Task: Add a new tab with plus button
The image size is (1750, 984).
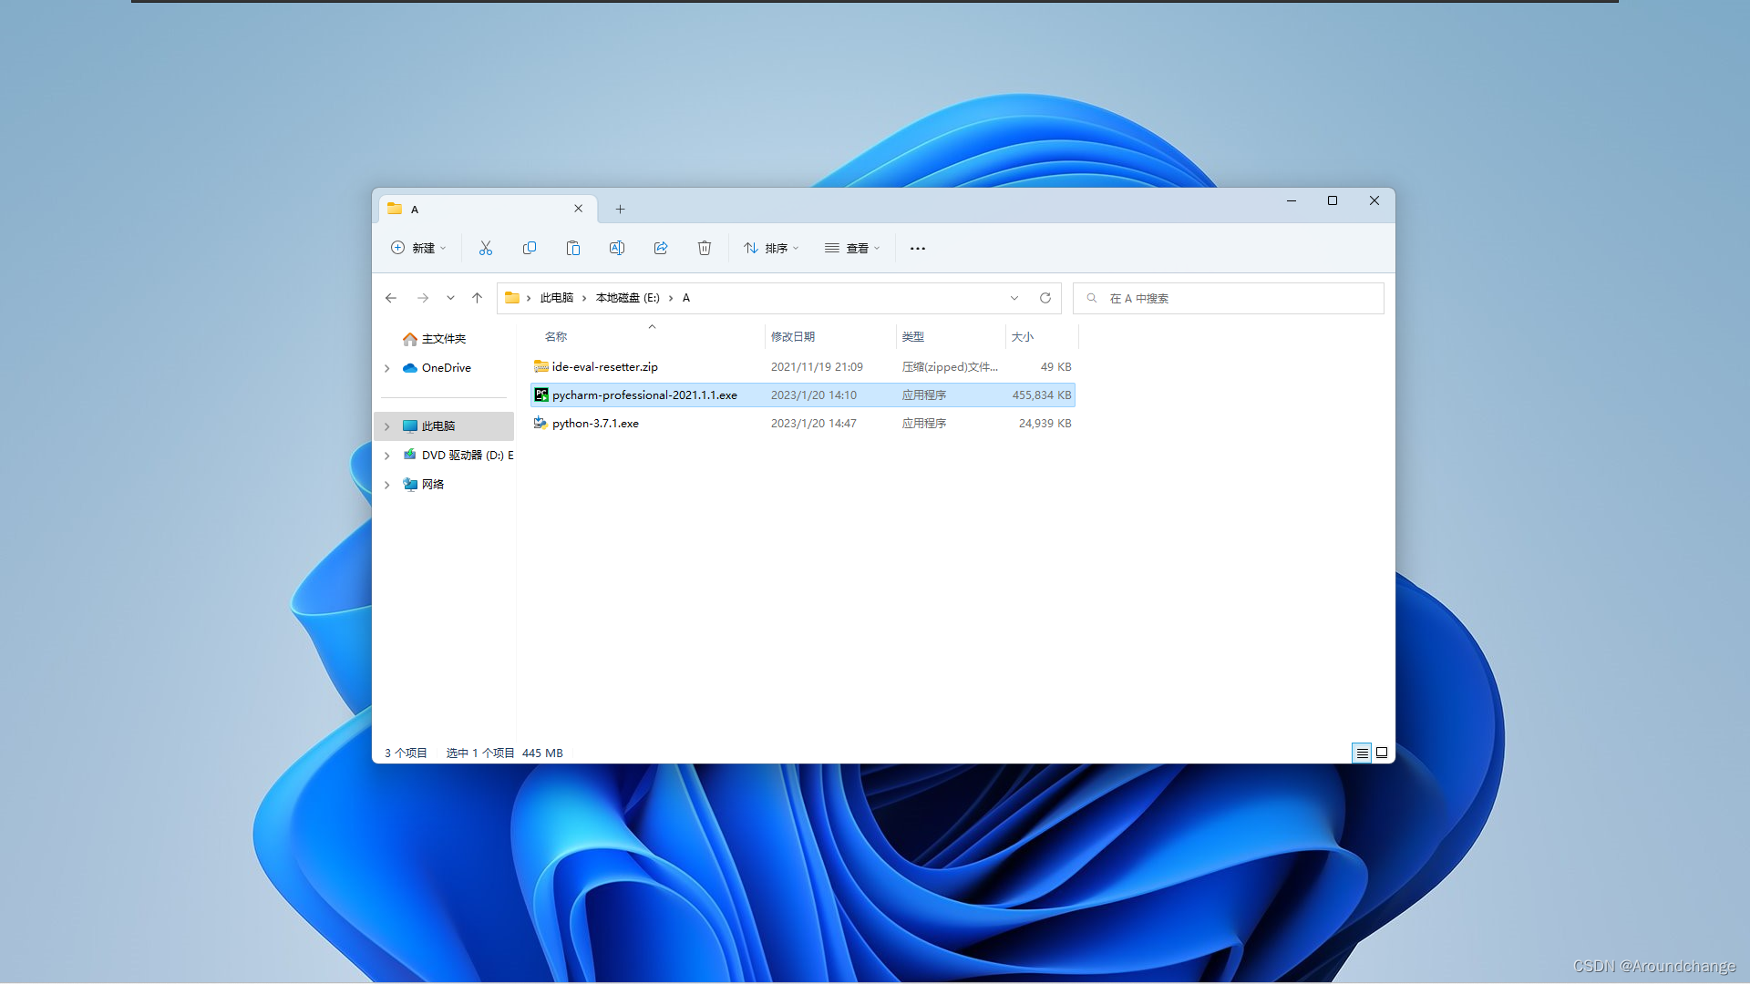Action: pyautogui.click(x=620, y=210)
